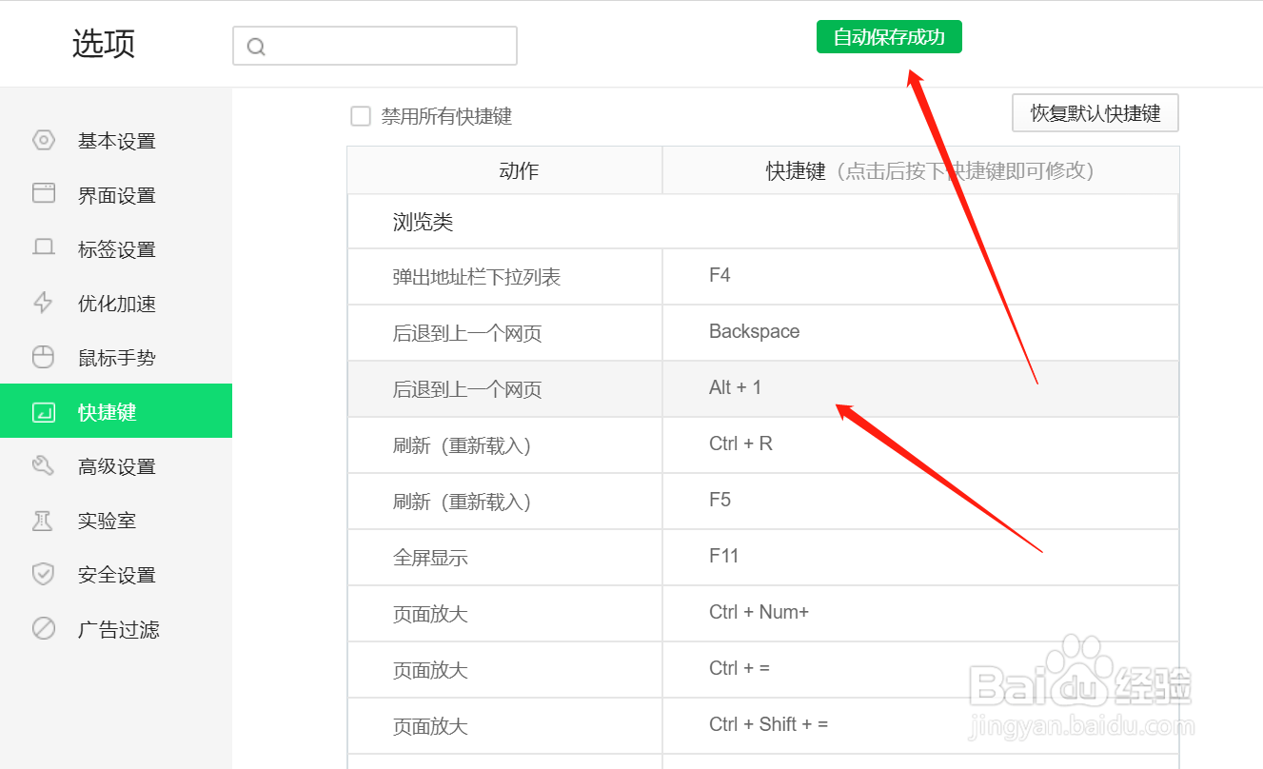Click the 自动保存成功 notification

889,37
